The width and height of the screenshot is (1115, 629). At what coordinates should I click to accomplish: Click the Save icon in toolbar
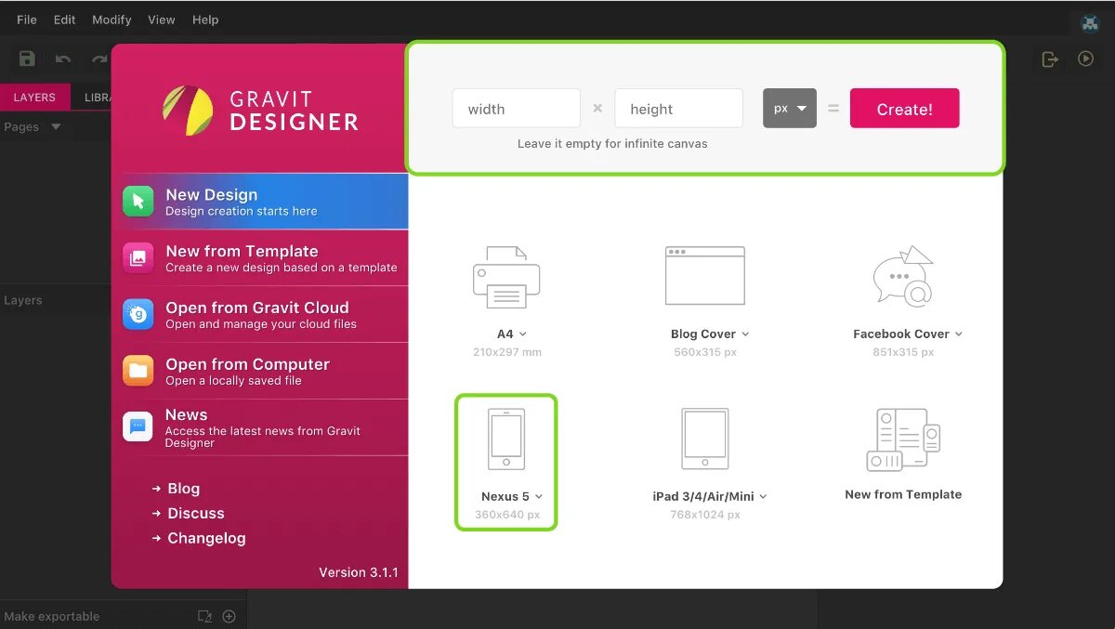(x=27, y=59)
